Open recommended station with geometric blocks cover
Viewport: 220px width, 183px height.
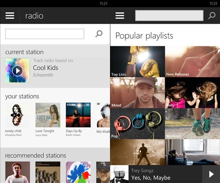[x=48, y=172]
